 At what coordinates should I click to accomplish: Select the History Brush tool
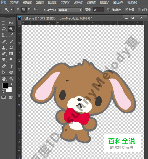click(x=11, y=48)
